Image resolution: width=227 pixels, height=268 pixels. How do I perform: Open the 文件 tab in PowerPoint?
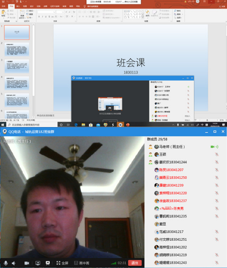(x=4, y=6)
